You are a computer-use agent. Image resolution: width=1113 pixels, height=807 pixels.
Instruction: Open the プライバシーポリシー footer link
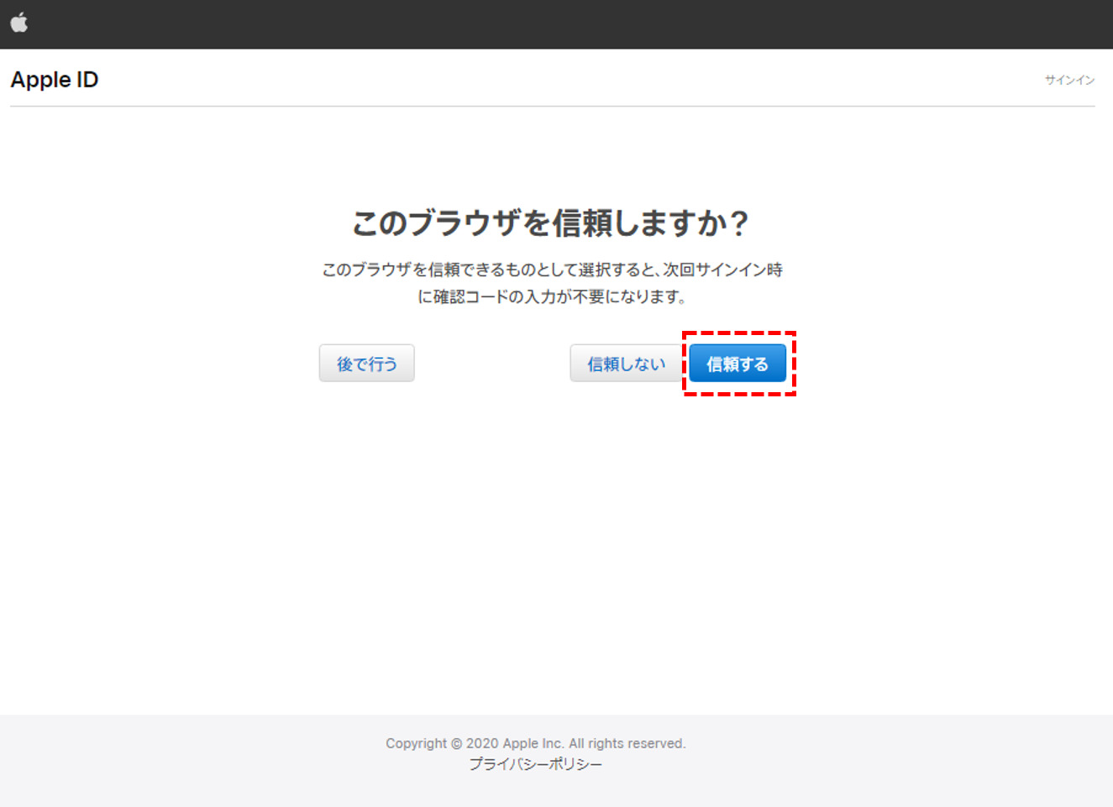535,764
